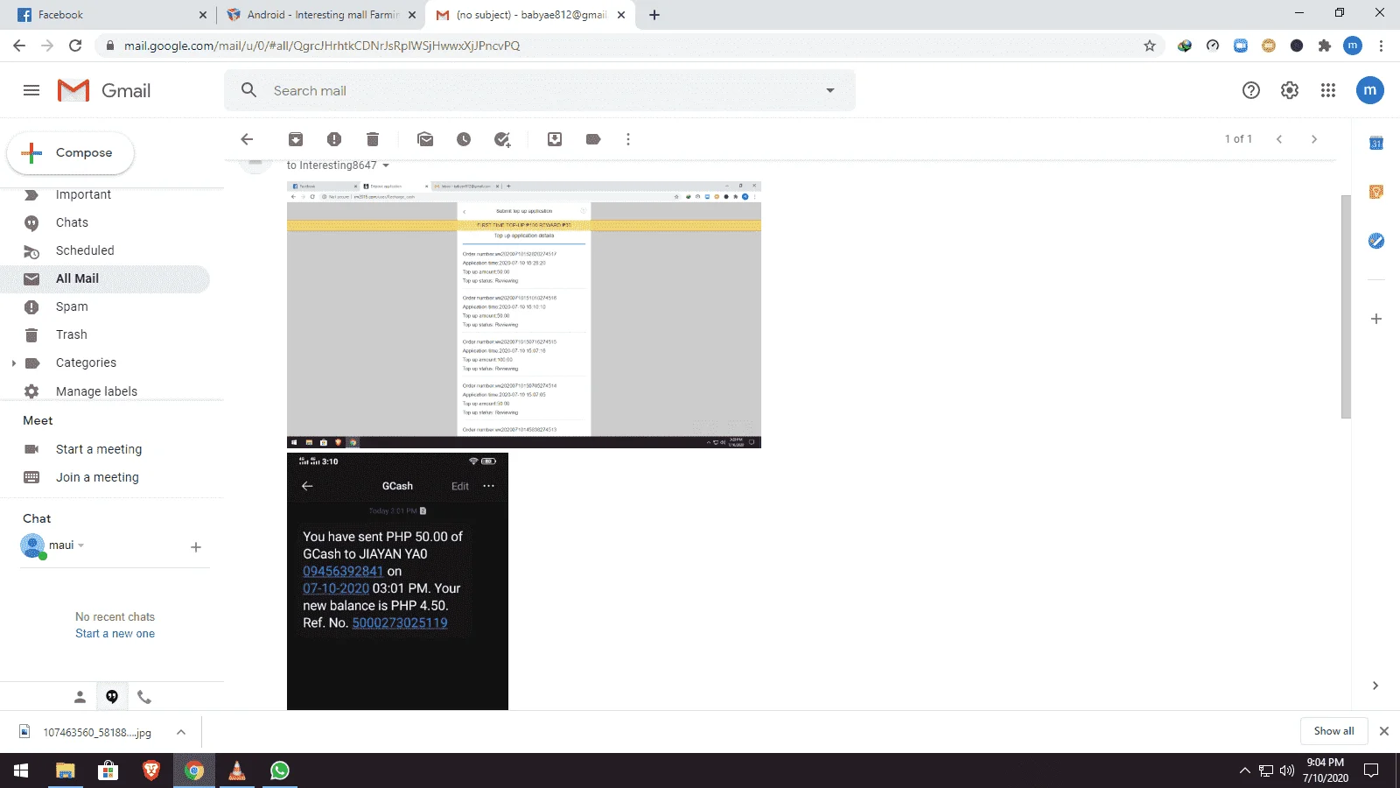Open the More options menu in mail toolbar
Viewport: 1400px width, 788px height.
point(628,139)
